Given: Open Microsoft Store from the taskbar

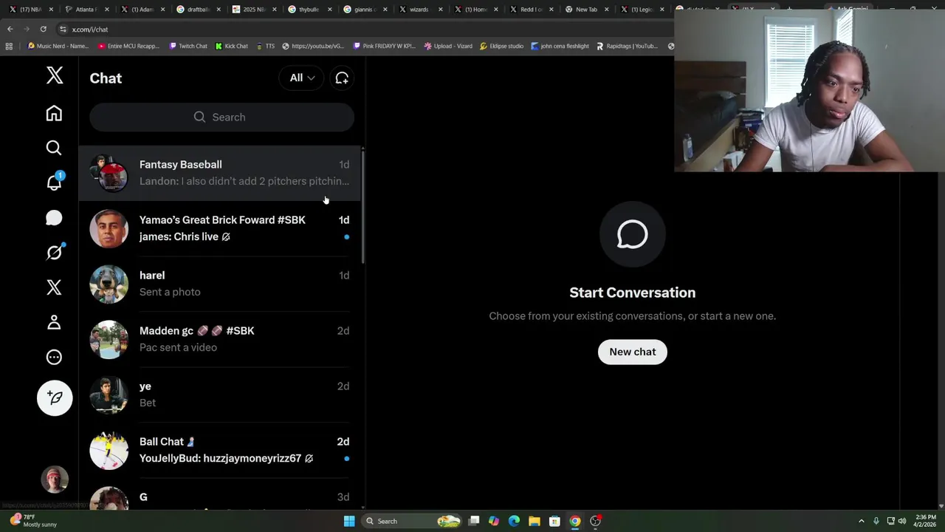Looking at the screenshot, I should click(554, 521).
